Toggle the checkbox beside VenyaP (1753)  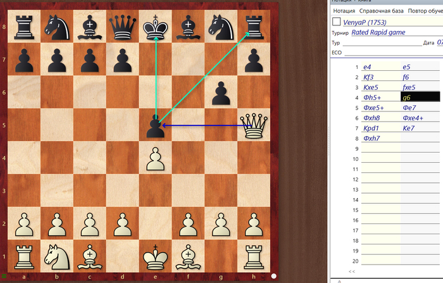(336, 22)
